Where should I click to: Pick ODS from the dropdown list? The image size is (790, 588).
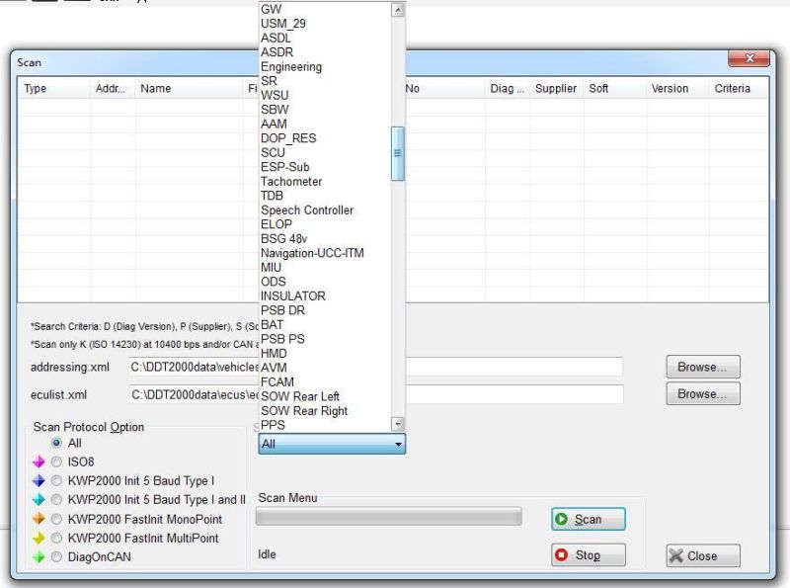click(325, 282)
